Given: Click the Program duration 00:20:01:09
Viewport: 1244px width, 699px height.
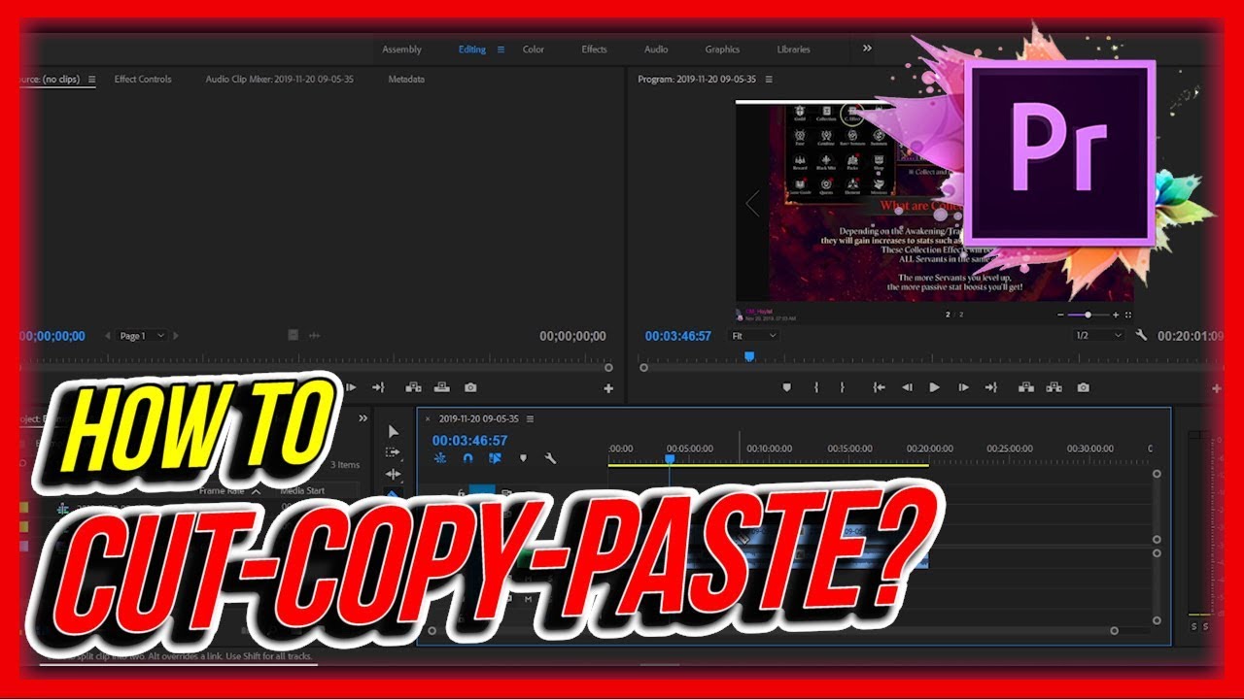Looking at the screenshot, I should coord(1191,336).
